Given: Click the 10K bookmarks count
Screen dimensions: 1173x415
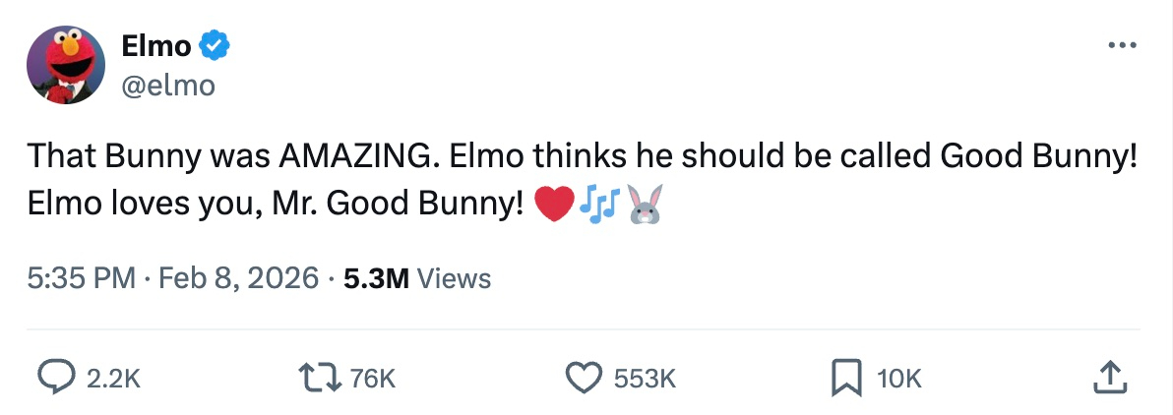Looking at the screenshot, I should [899, 379].
